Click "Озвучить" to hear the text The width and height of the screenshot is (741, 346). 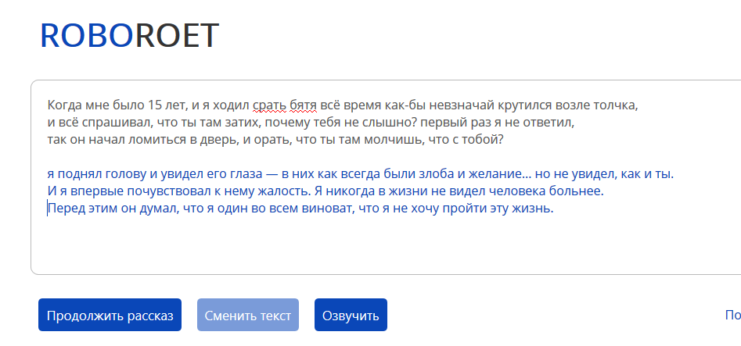coord(351,315)
